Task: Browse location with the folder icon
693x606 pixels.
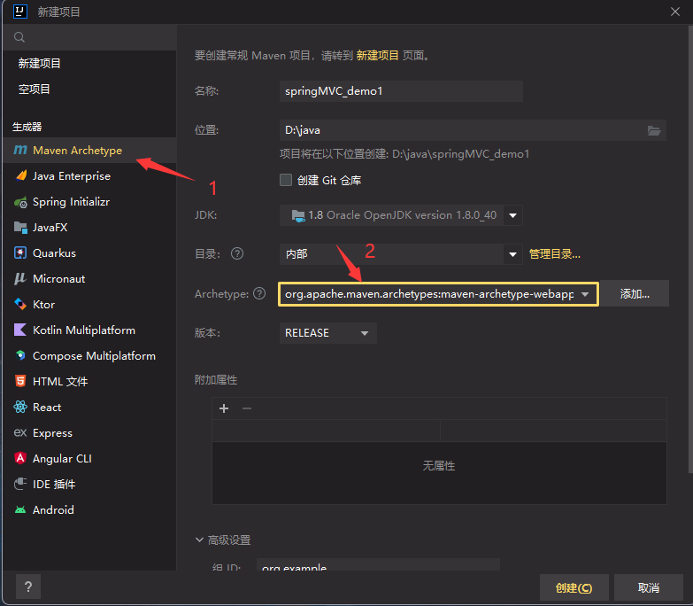Action: (654, 130)
